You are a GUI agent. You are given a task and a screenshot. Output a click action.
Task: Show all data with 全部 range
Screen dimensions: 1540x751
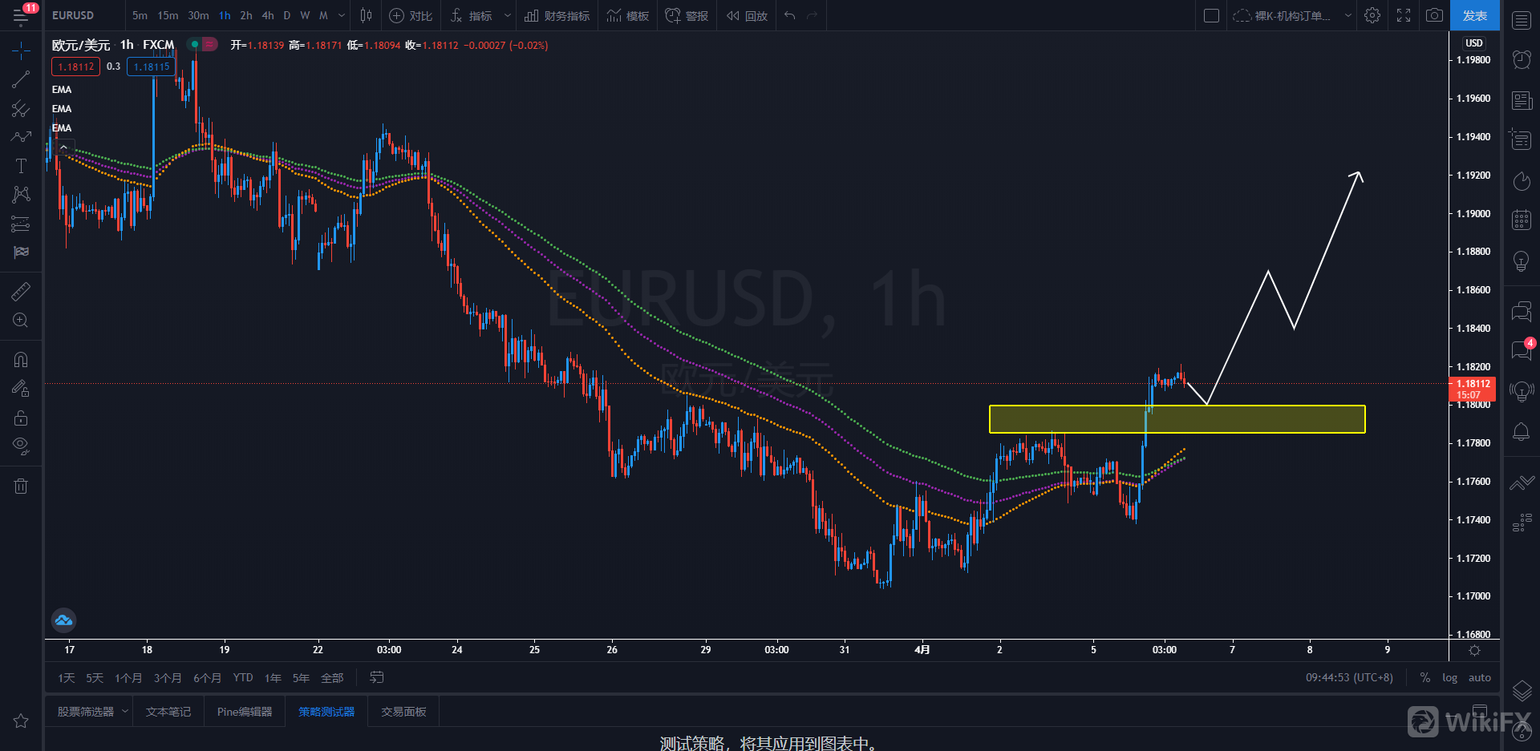[x=332, y=678]
